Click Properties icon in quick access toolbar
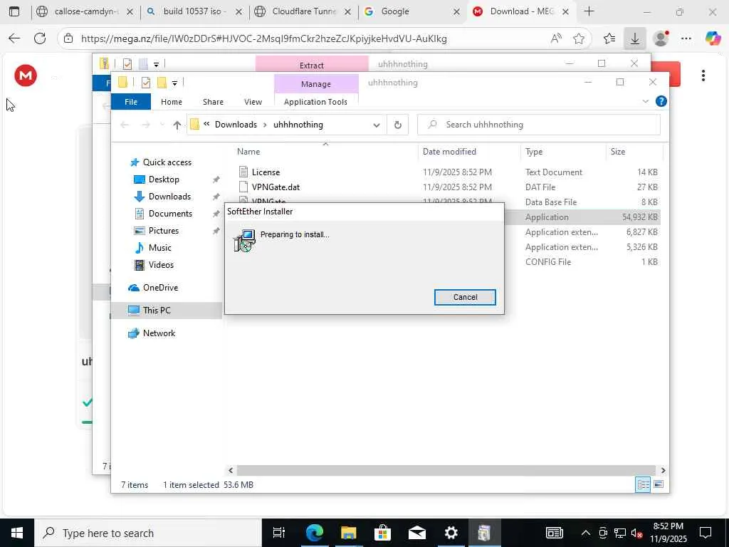 tap(145, 83)
